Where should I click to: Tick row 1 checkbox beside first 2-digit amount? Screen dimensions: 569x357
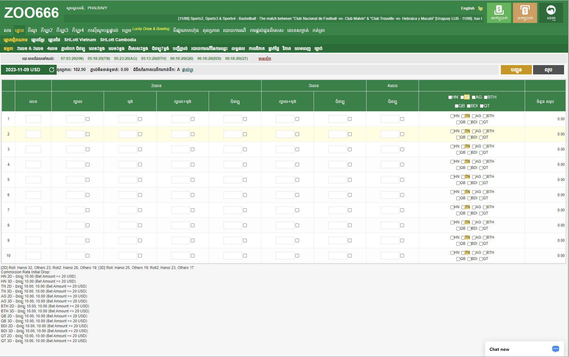tap(88, 119)
